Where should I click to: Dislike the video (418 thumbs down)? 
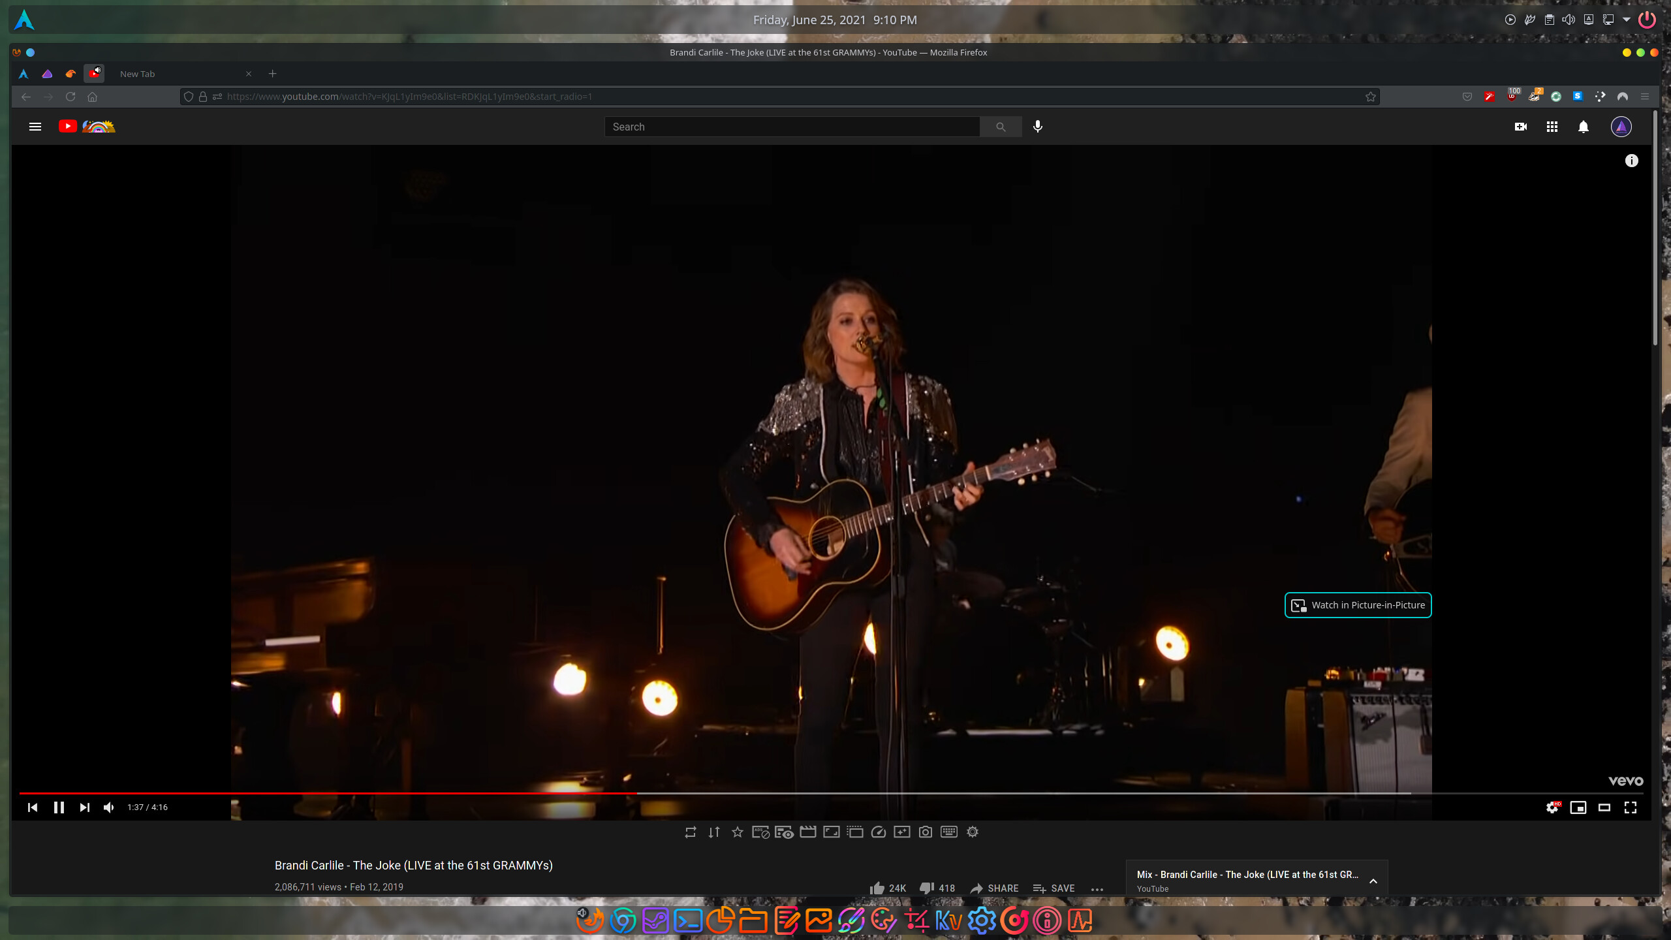[x=937, y=888]
